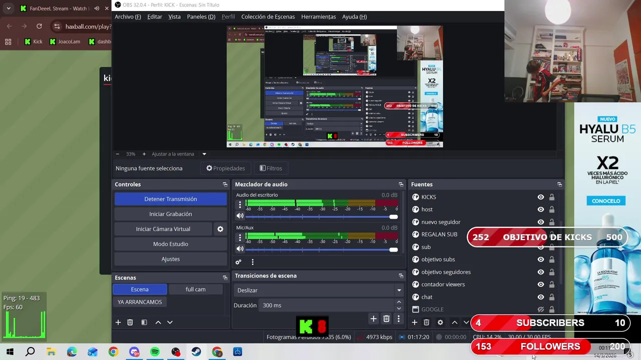This screenshot has width=641, height=360.
Task: Undock the Fuentes panel
Action: [559, 184]
